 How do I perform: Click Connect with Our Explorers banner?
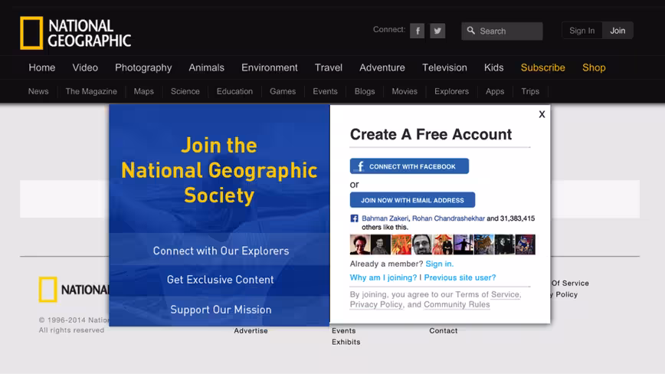(220, 251)
